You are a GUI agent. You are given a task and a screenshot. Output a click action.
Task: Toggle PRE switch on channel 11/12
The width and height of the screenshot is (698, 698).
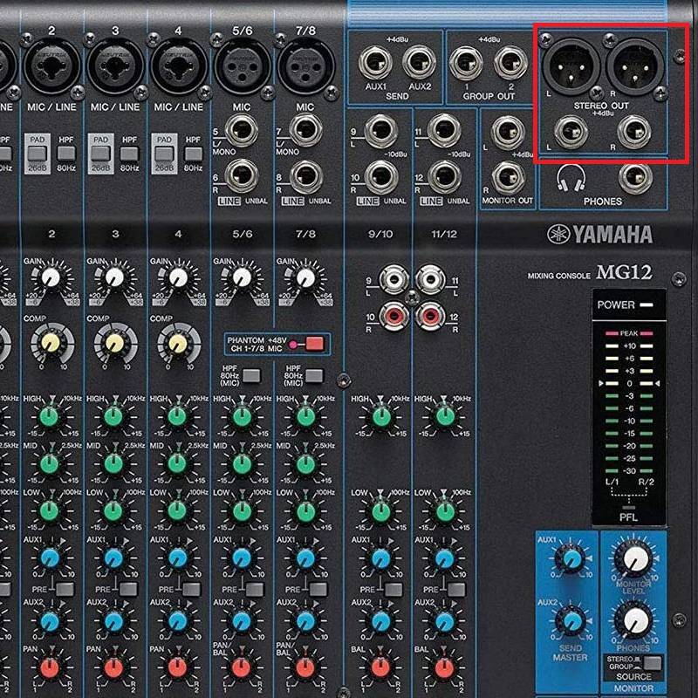tap(456, 589)
